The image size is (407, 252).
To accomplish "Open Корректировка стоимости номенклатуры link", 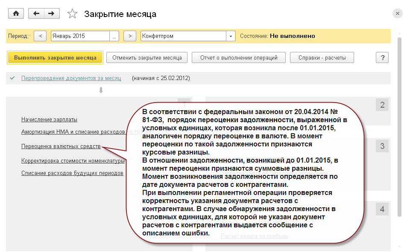I will click(x=73, y=160).
